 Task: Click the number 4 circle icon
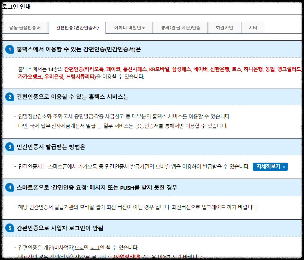pos(9,188)
